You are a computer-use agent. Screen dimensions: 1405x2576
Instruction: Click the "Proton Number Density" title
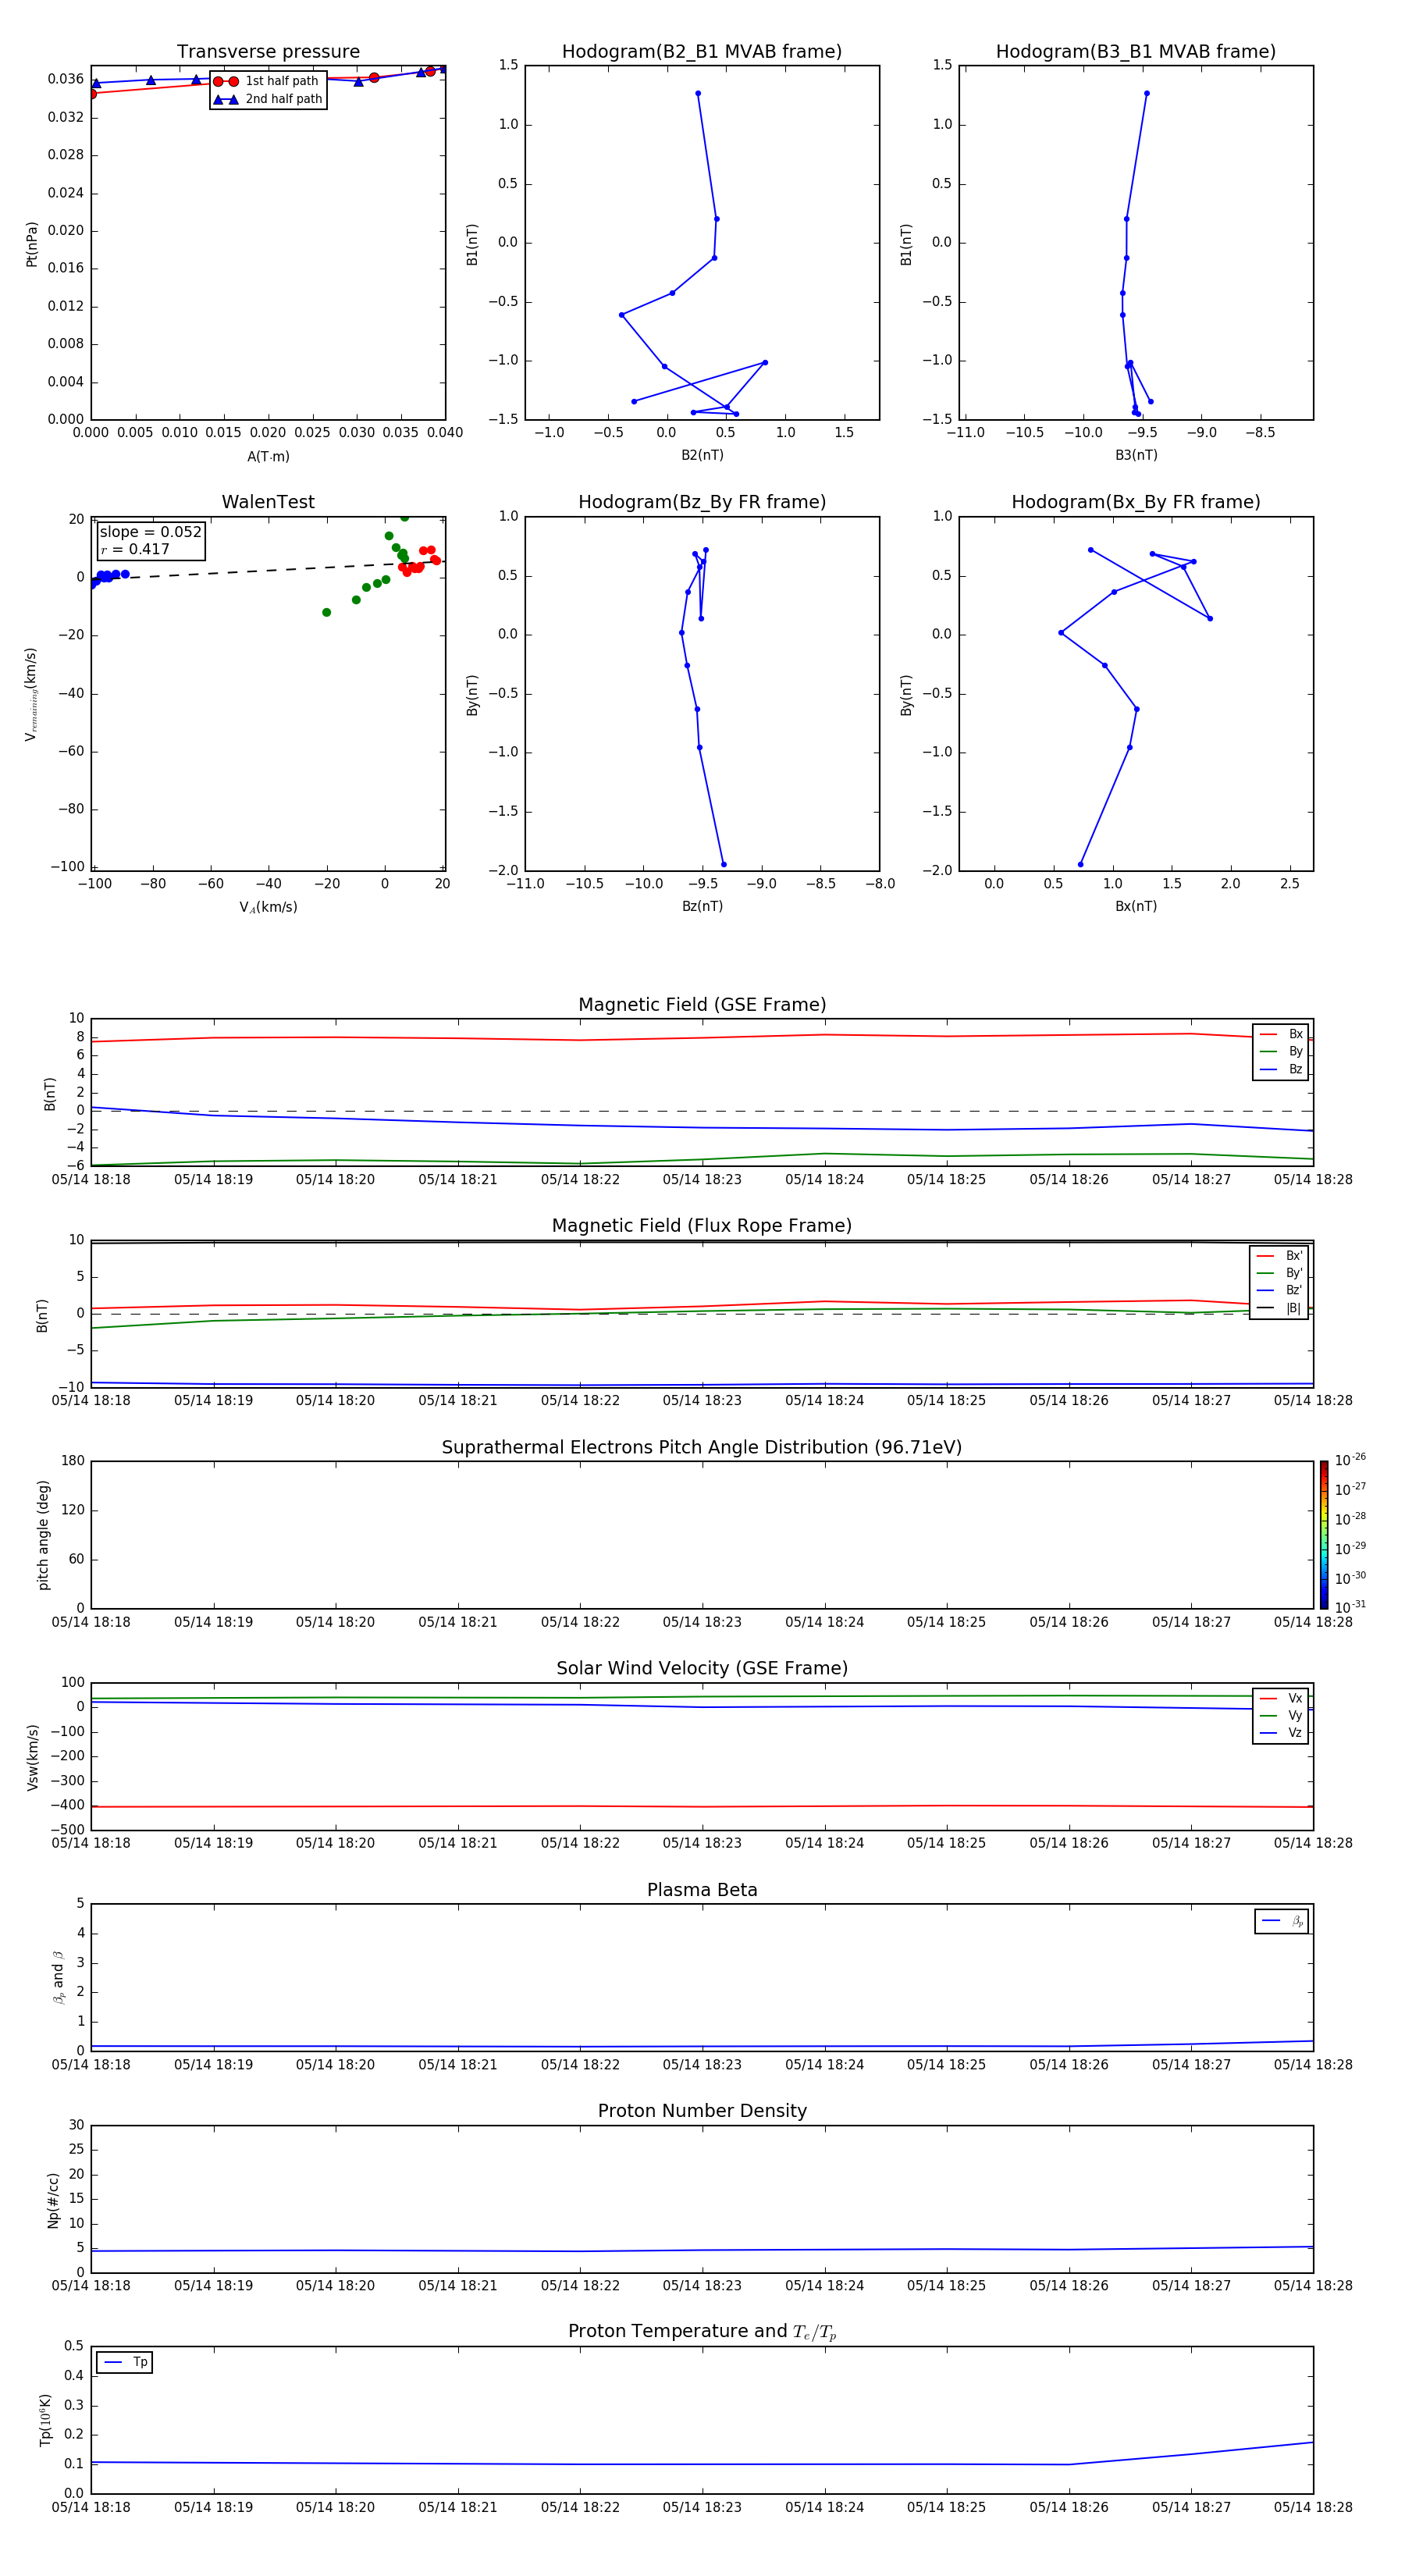[x=701, y=2110]
